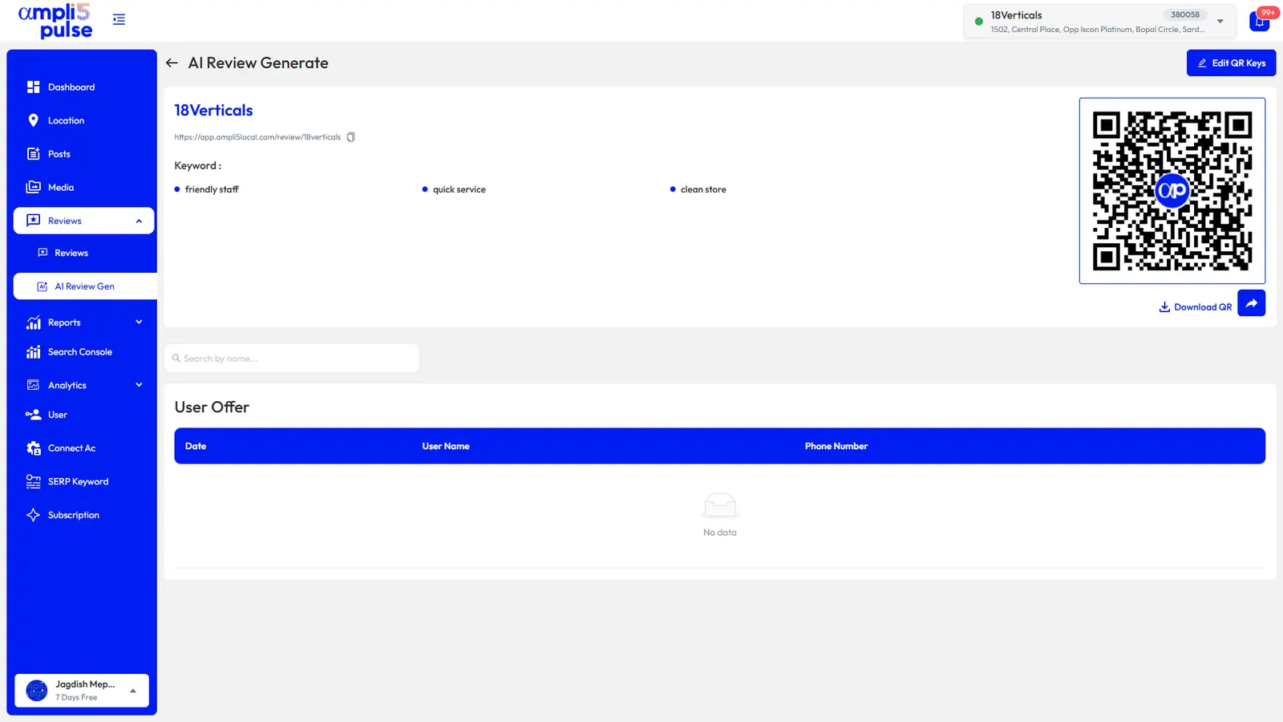Open the Reviews sub-item
Viewport: 1283px width, 722px height.
coord(71,253)
